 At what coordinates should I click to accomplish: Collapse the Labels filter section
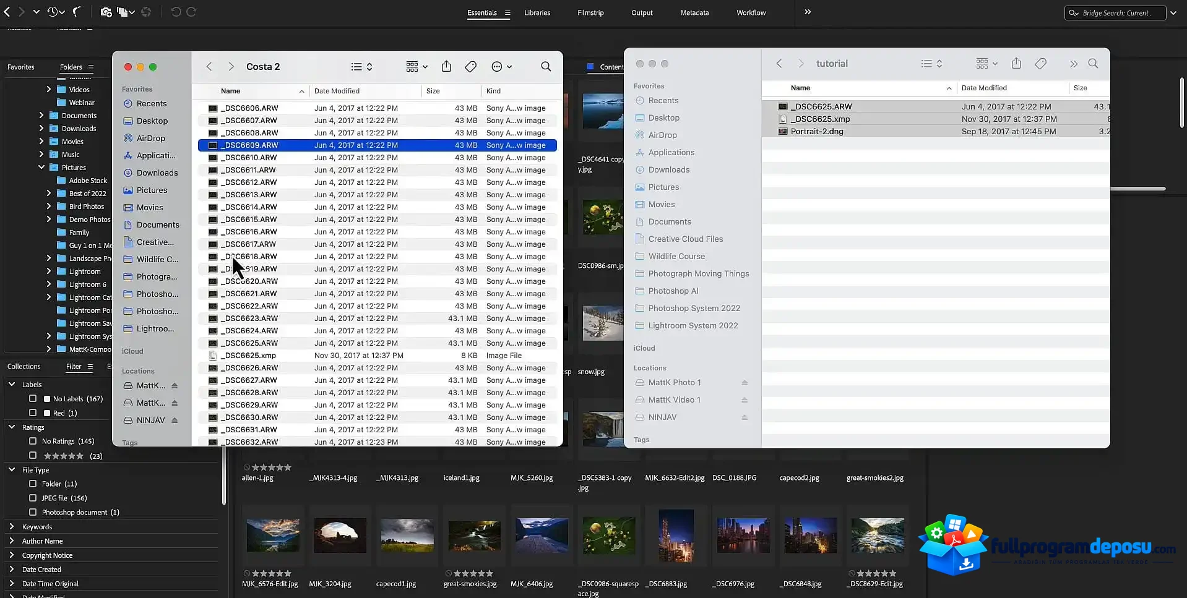pyautogui.click(x=12, y=384)
